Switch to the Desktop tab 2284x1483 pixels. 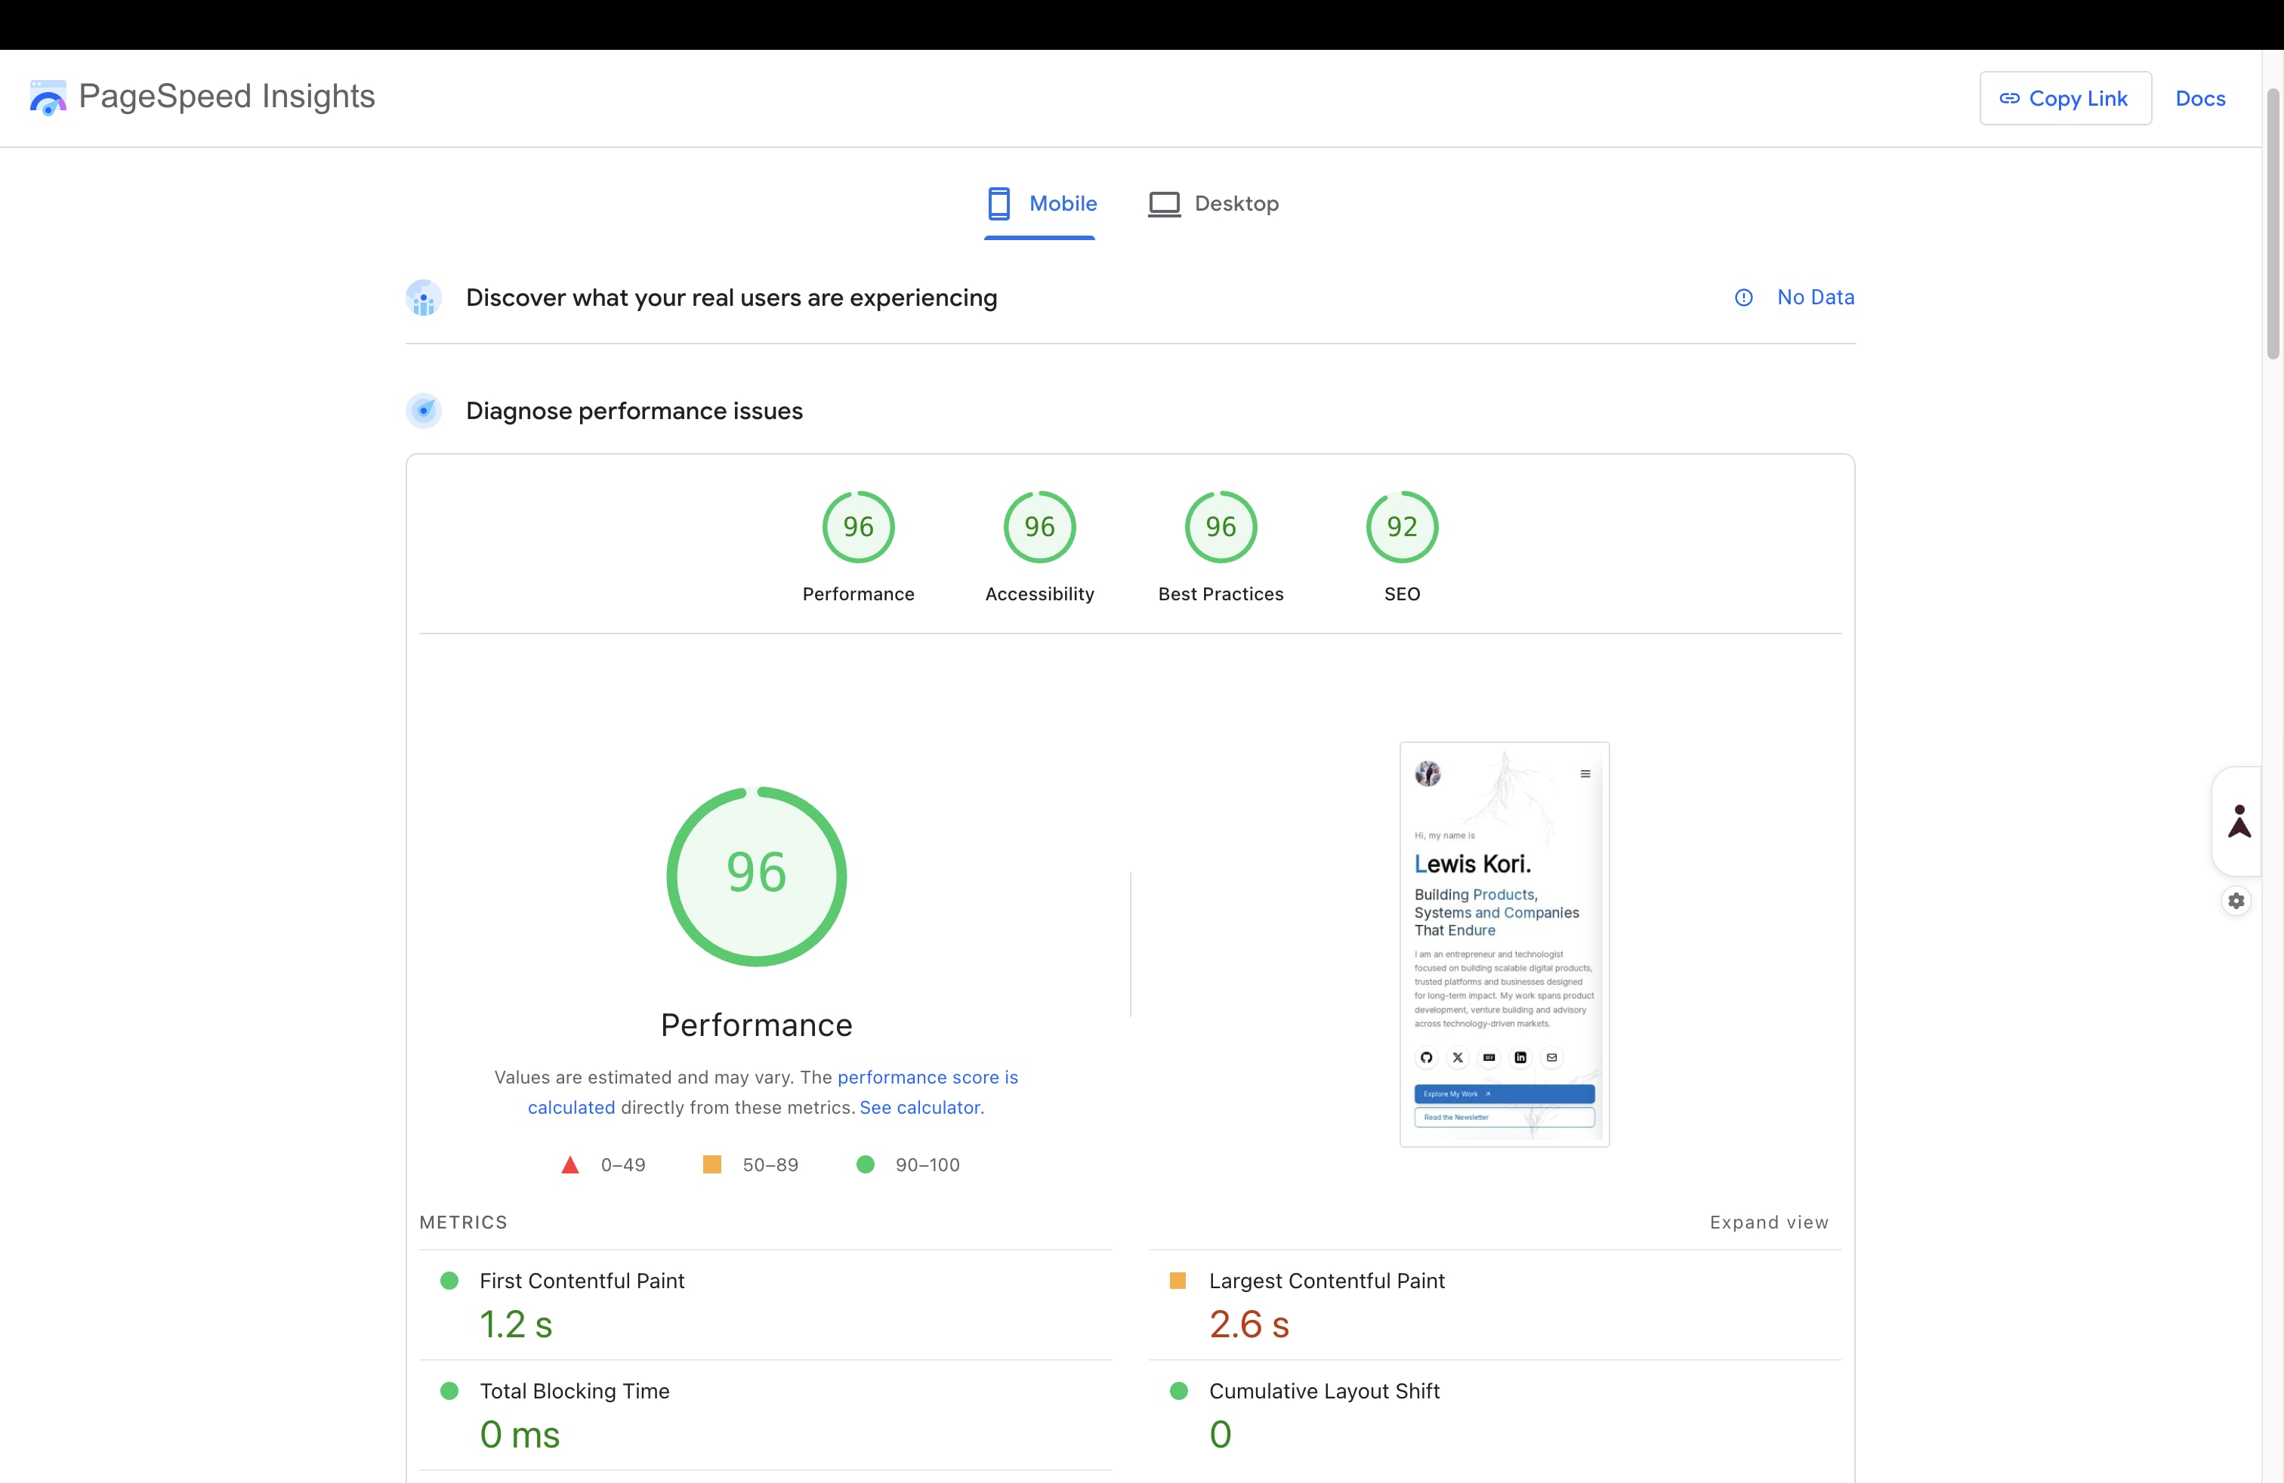point(1214,203)
